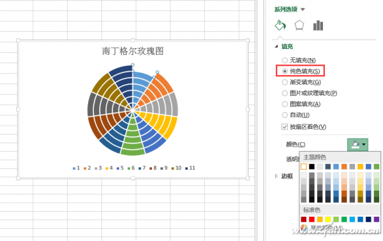Pick the black theme color swatch
Image resolution: width=383 pixels, height=241 pixels.
click(312, 166)
